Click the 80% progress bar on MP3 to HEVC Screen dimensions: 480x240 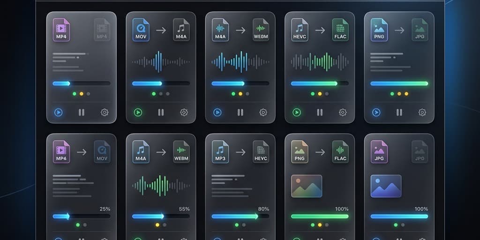(240, 217)
